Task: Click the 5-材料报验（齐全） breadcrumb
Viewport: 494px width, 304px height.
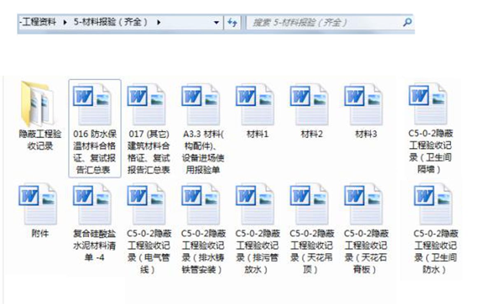Action: [x=110, y=23]
